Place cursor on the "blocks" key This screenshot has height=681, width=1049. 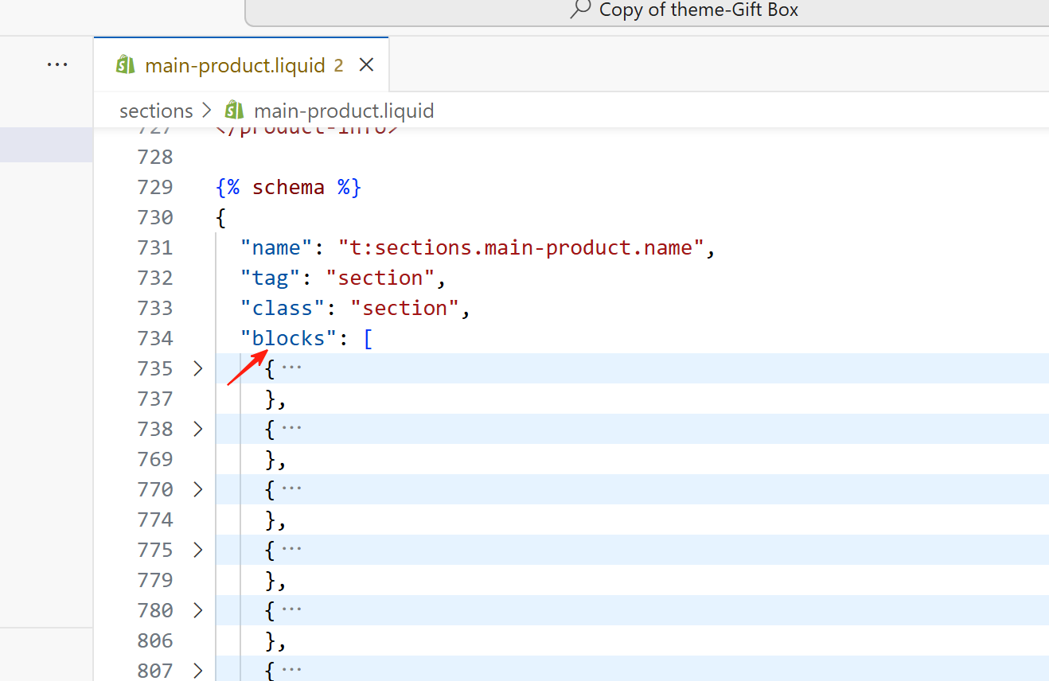click(x=288, y=338)
